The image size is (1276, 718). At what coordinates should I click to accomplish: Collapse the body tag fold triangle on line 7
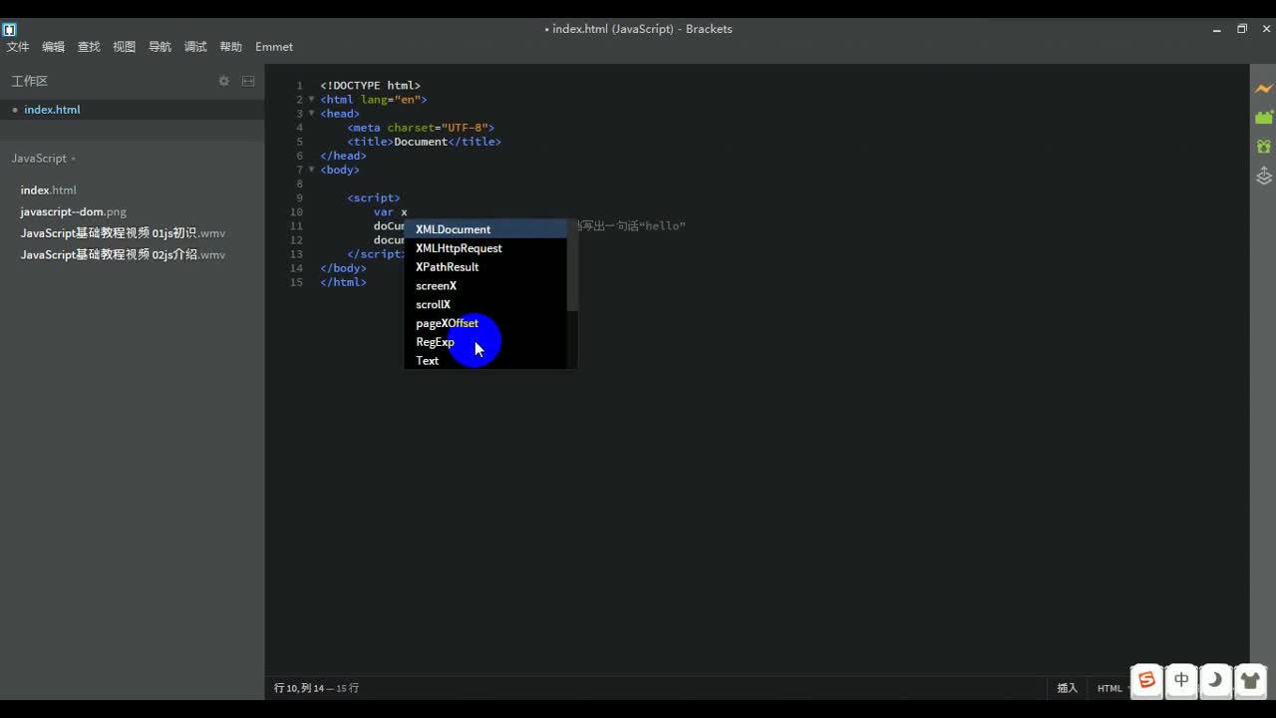click(311, 170)
